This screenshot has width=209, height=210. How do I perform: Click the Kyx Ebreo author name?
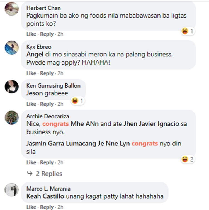point(39,47)
